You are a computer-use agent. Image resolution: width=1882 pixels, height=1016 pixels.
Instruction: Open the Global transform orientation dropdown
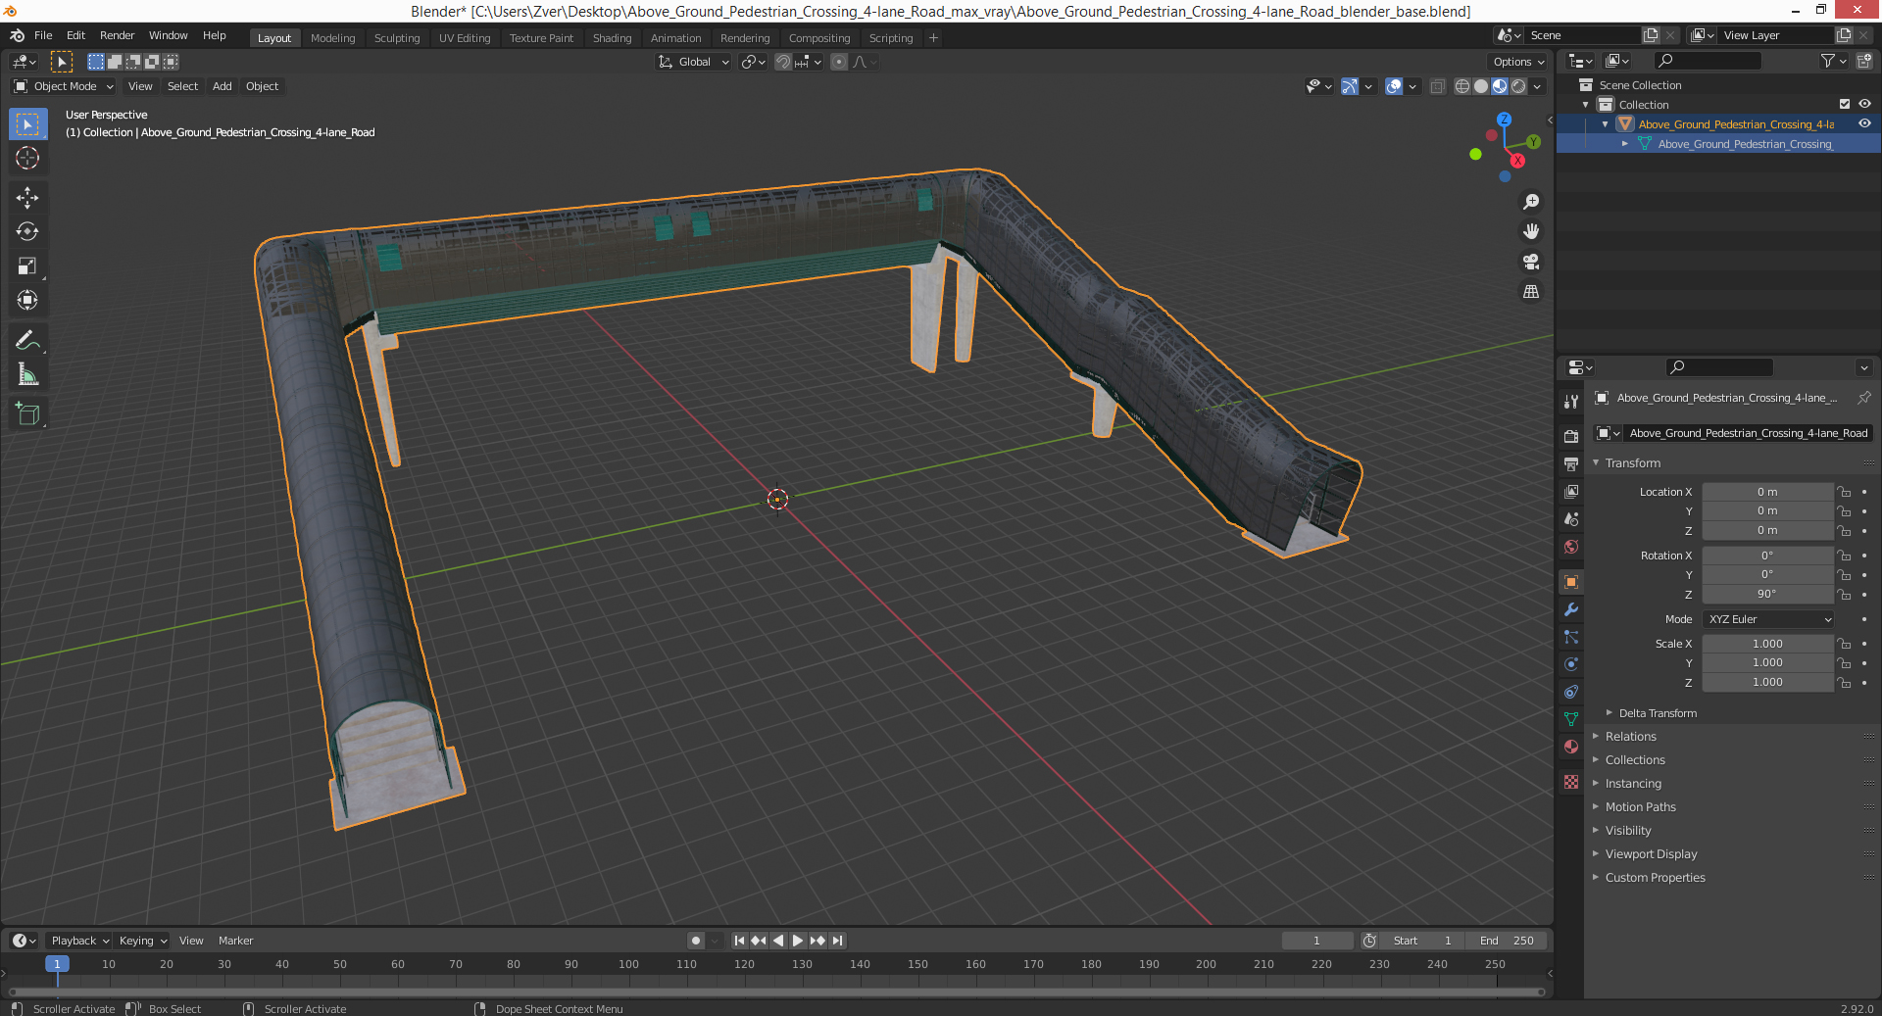tap(694, 62)
